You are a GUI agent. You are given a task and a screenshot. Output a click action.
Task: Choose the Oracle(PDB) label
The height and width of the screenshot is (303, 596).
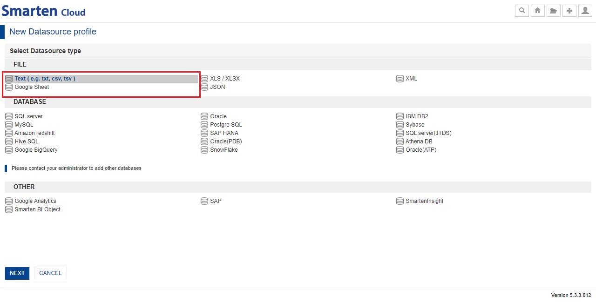point(226,141)
